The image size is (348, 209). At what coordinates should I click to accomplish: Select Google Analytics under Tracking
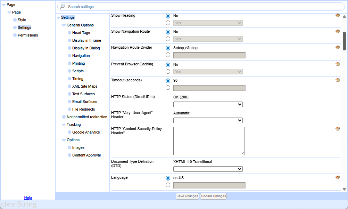point(86,132)
